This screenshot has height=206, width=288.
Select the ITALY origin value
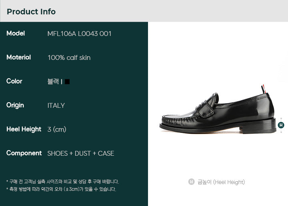[56, 105]
